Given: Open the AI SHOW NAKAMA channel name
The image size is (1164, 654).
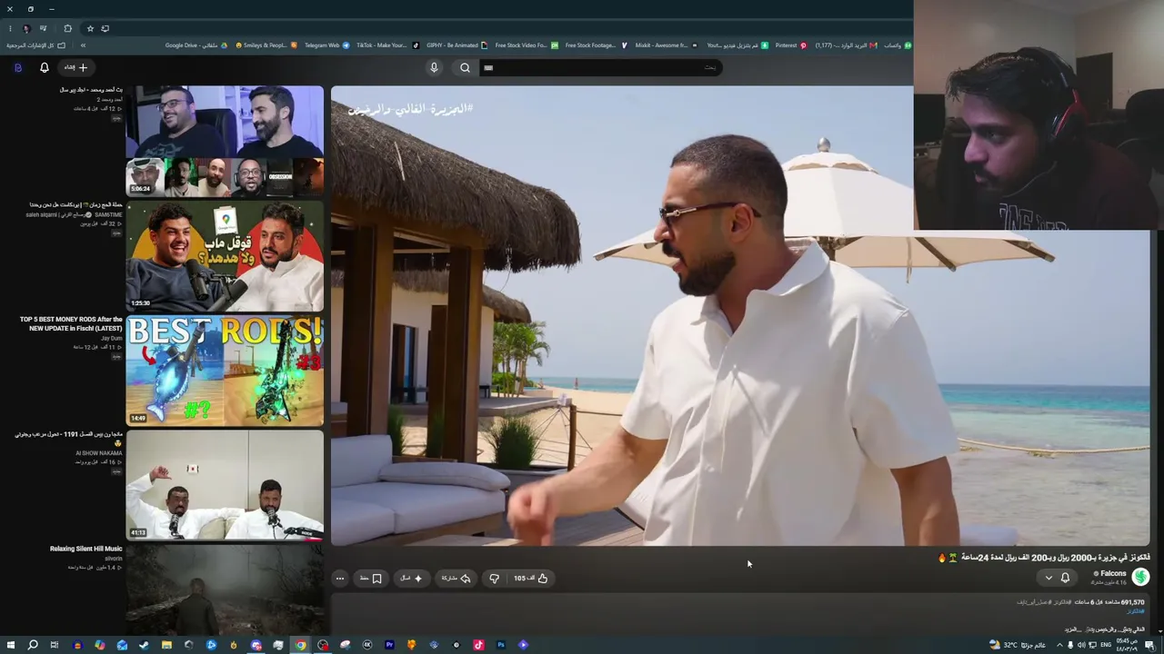Looking at the screenshot, I should pos(99,452).
